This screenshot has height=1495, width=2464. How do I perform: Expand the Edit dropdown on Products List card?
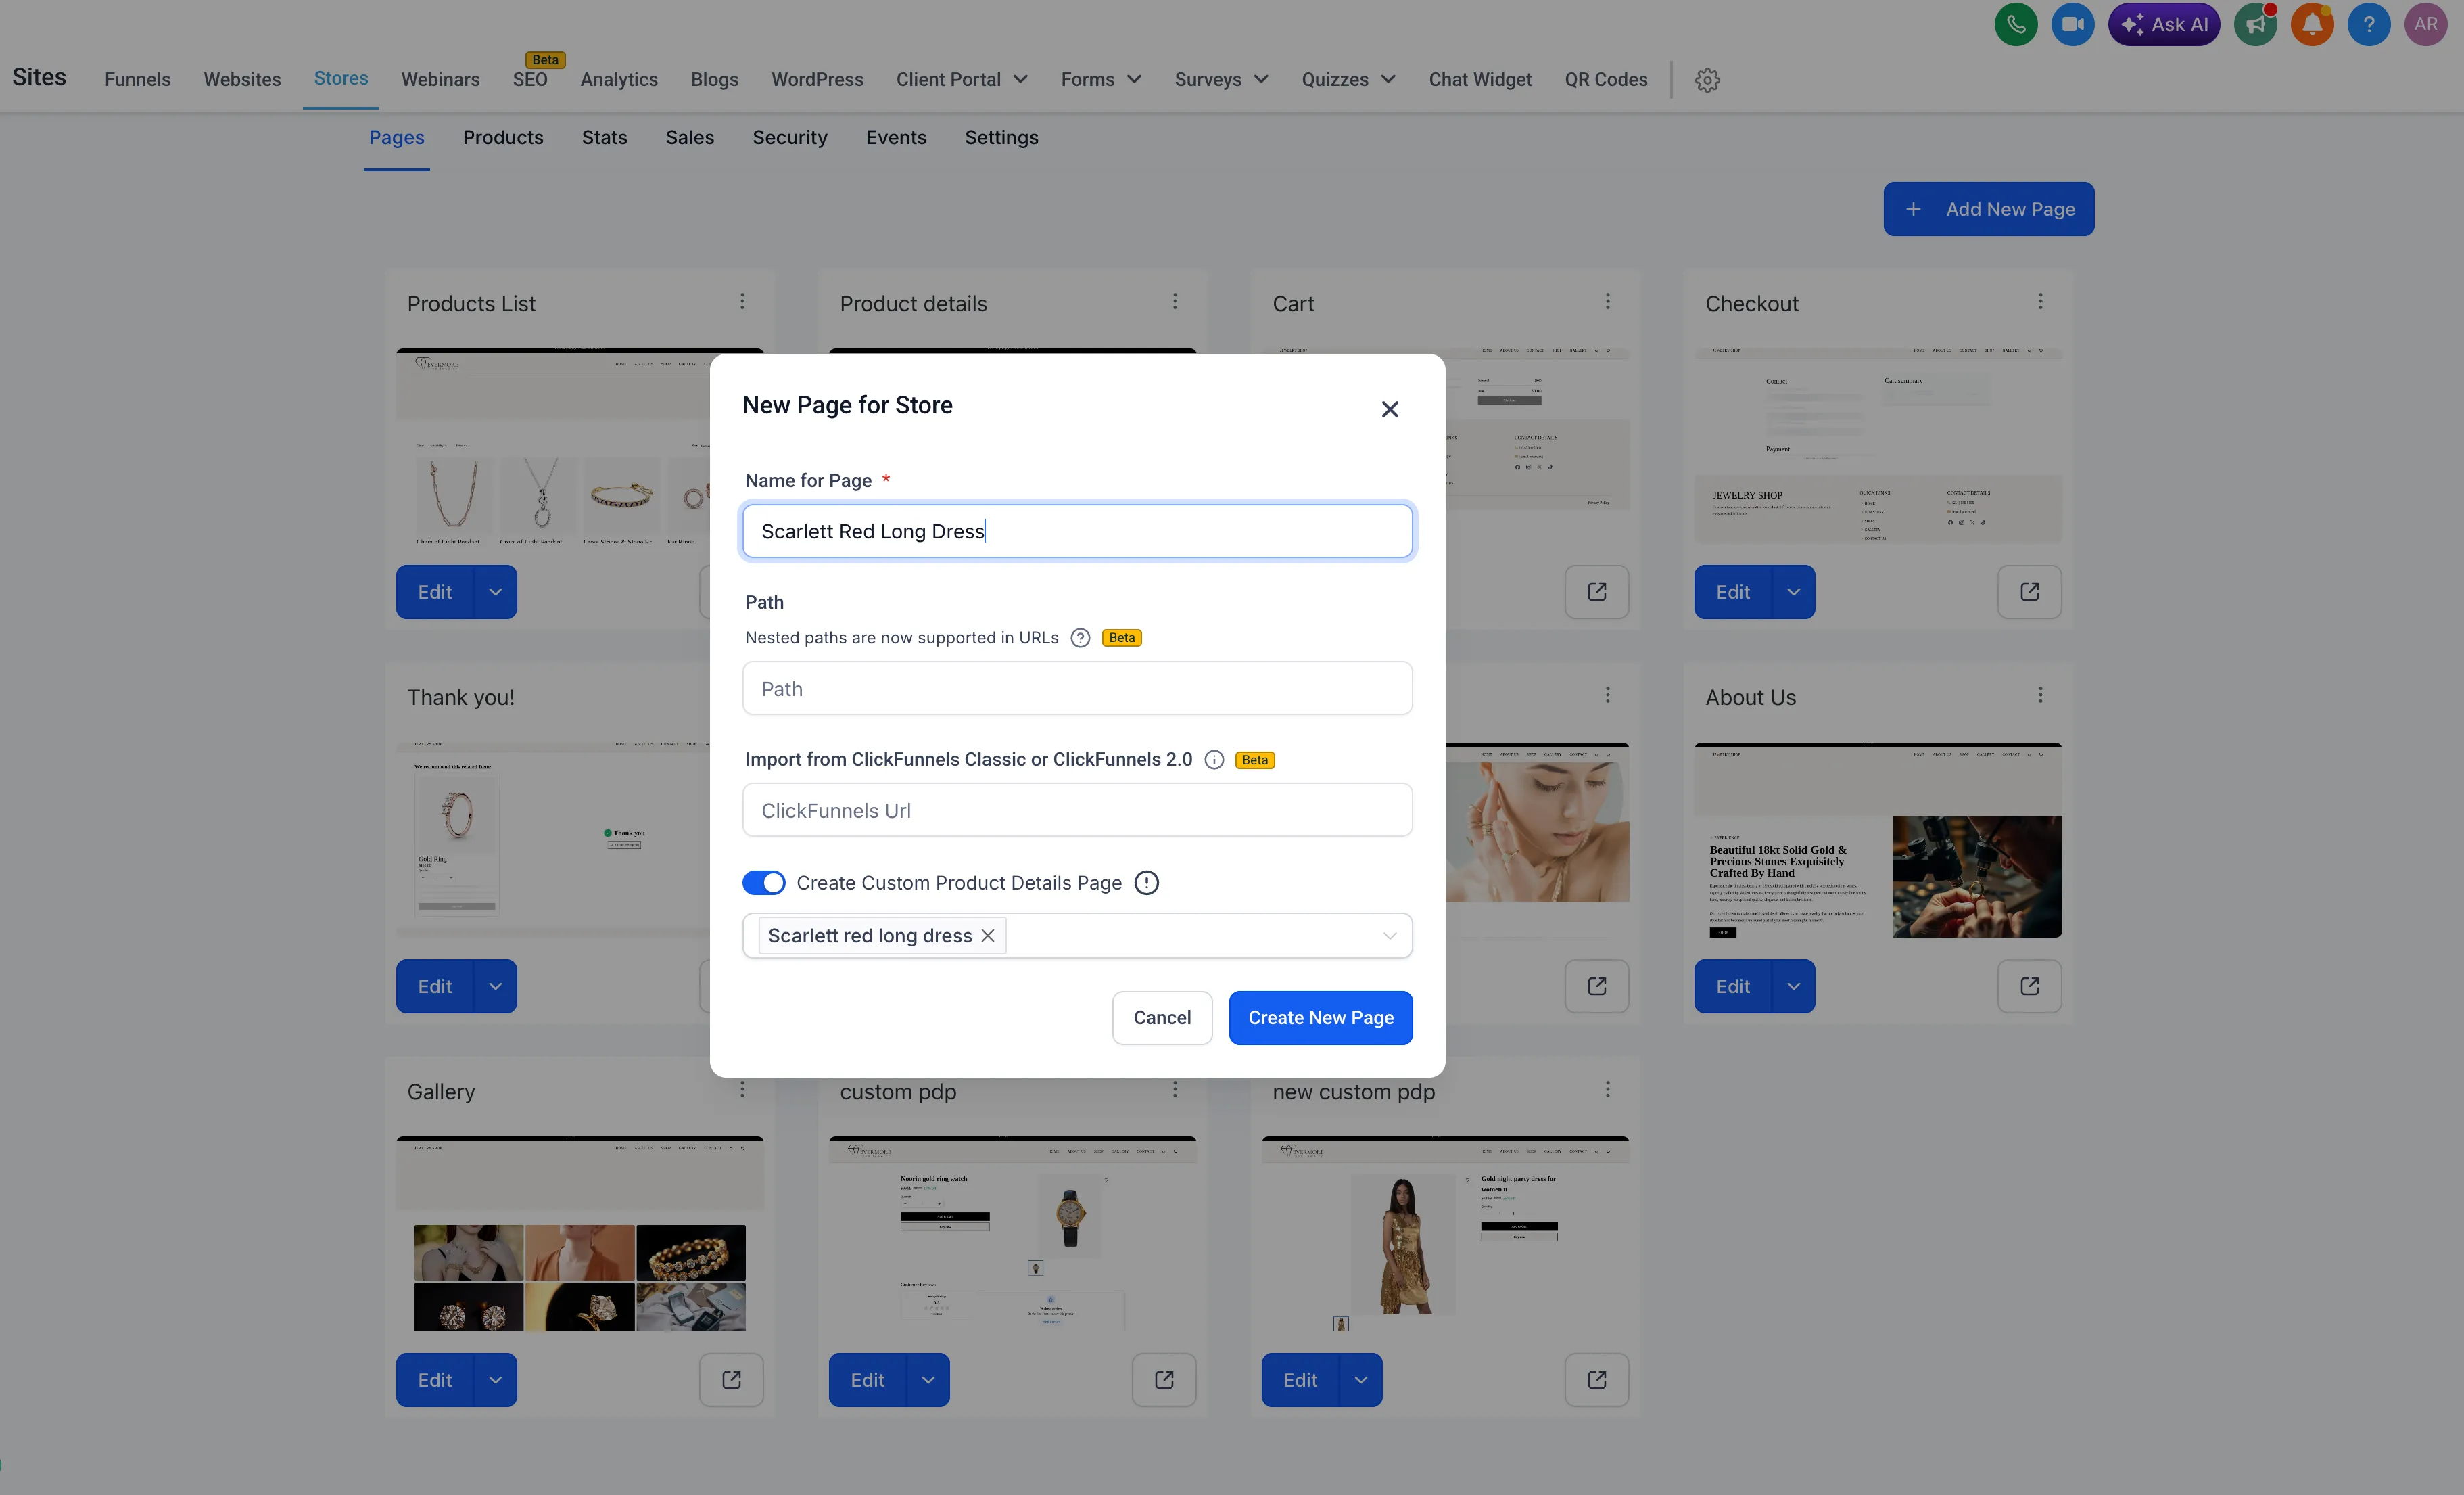coord(495,591)
